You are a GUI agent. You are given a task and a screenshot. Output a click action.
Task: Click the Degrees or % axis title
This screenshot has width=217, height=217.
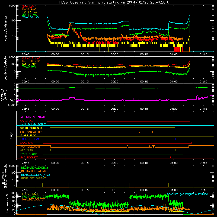tap(7, 203)
